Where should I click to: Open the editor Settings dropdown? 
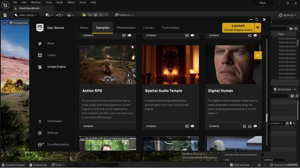tap(287, 15)
